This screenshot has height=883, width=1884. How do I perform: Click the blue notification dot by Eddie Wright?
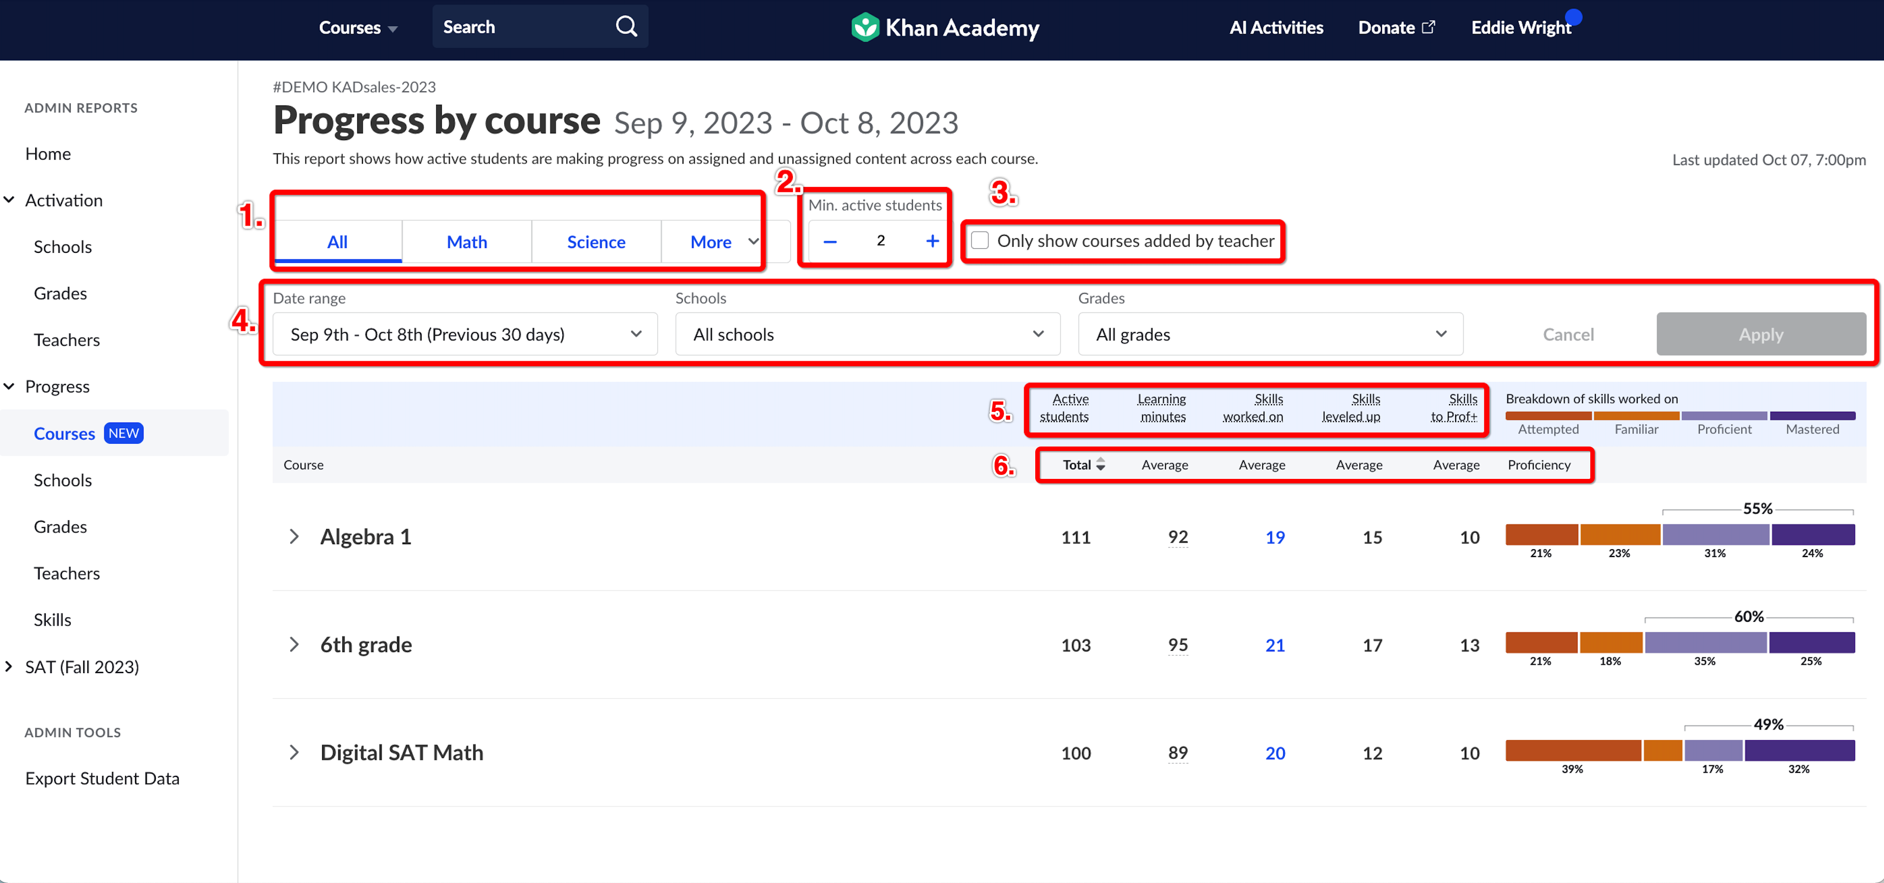point(1573,16)
